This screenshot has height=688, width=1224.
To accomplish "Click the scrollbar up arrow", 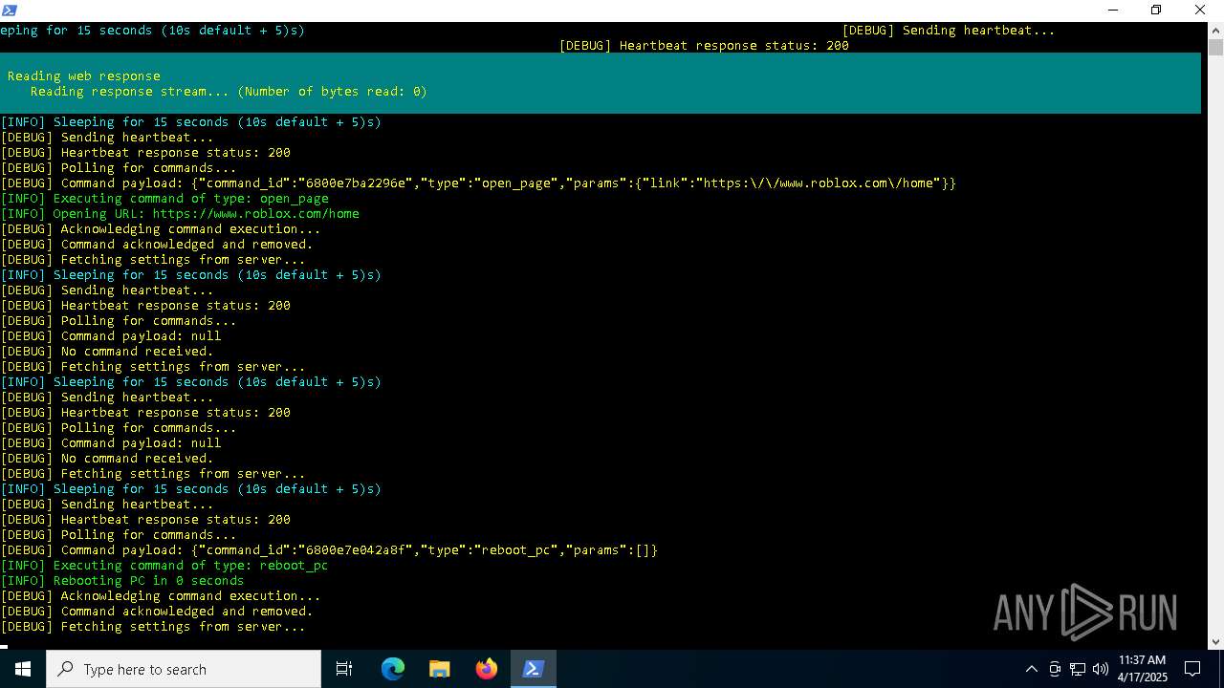I will 1215,30.
